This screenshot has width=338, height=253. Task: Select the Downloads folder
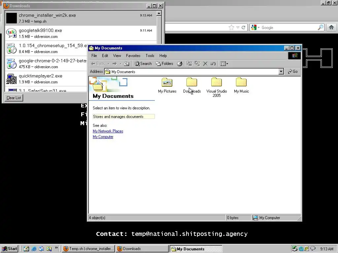click(x=192, y=85)
